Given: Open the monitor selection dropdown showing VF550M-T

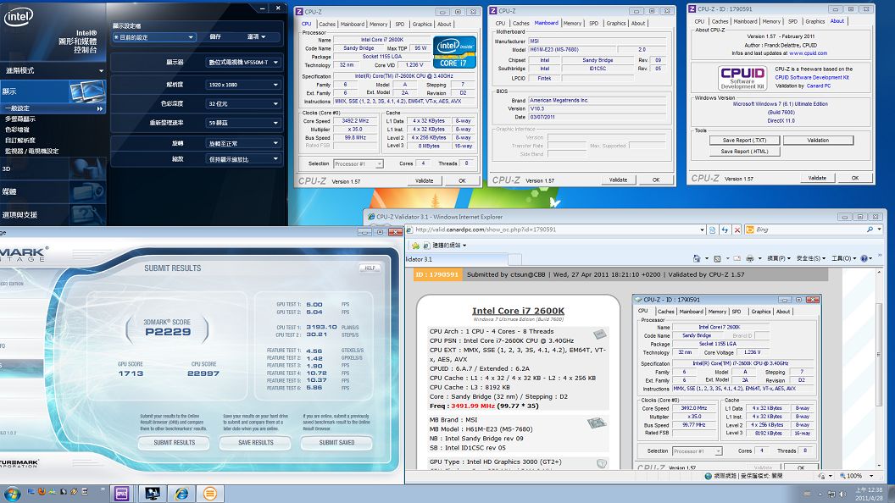Looking at the screenshot, I should click(243, 62).
